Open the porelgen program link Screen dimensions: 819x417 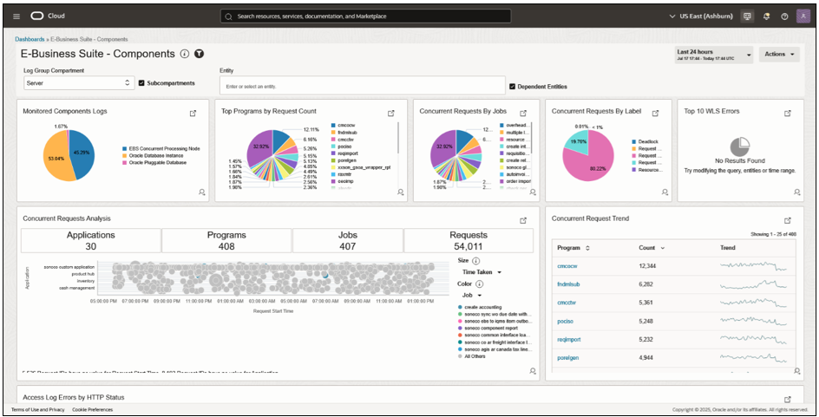pyautogui.click(x=567, y=358)
